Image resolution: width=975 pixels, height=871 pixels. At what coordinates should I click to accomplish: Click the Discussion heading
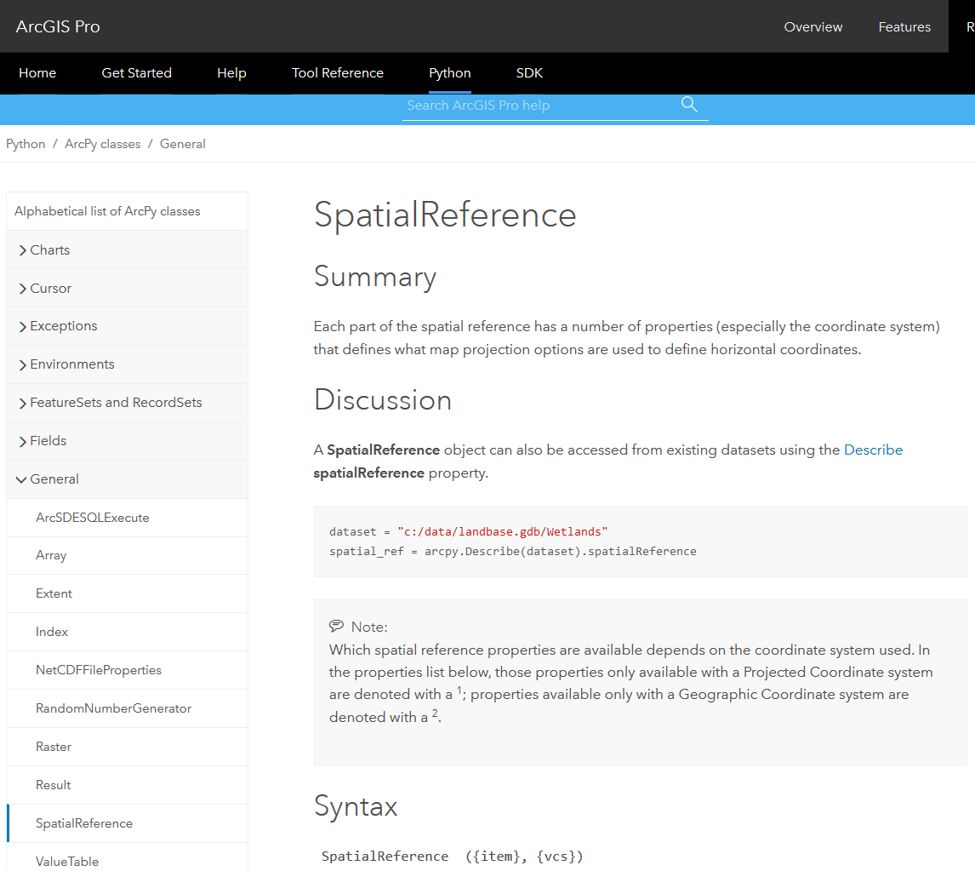[382, 399]
